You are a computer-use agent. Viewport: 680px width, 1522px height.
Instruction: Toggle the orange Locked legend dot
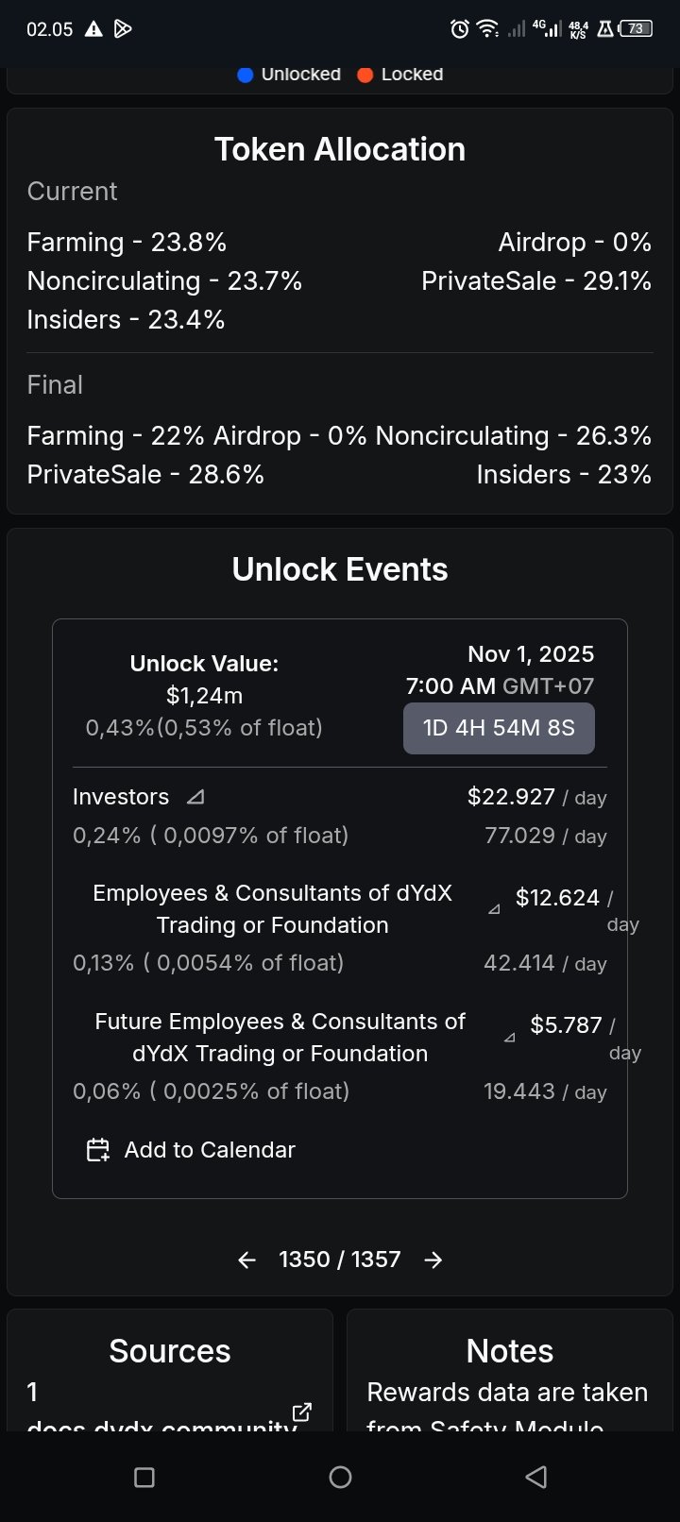(365, 75)
